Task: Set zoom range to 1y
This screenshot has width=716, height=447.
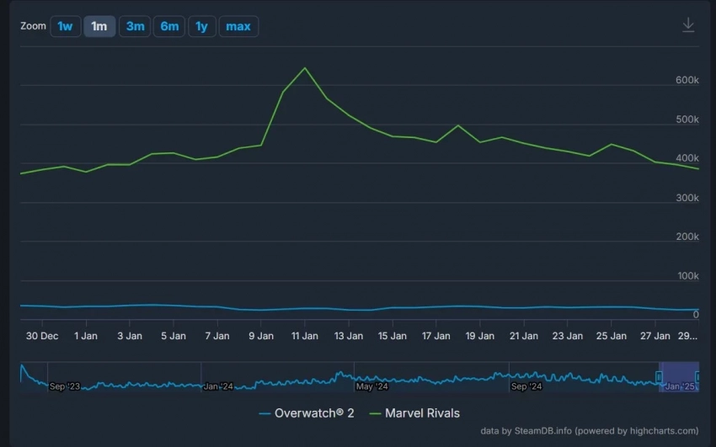Action: (201, 26)
